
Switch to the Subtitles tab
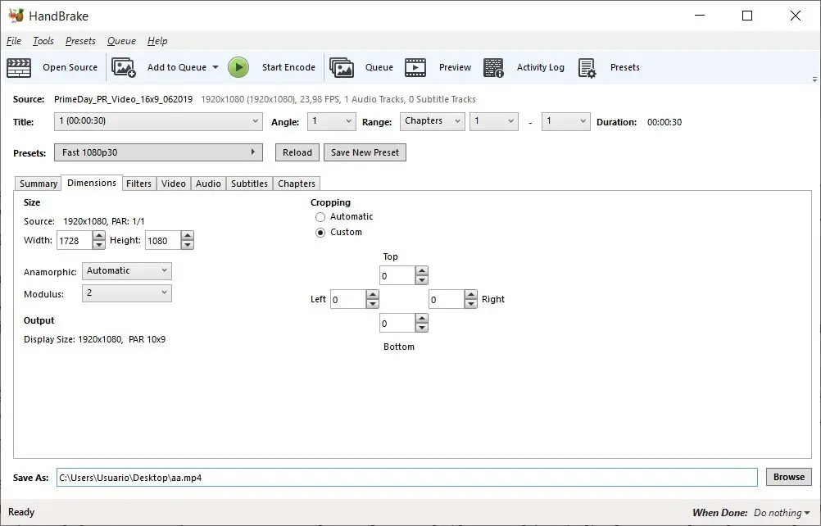click(249, 184)
